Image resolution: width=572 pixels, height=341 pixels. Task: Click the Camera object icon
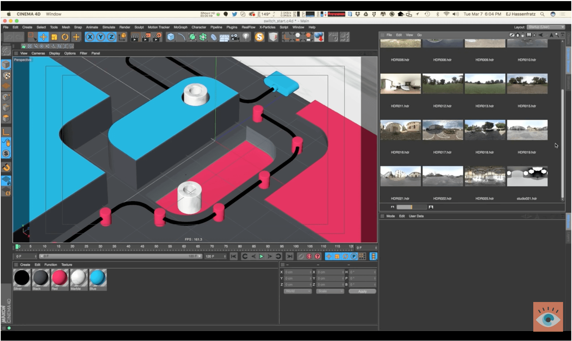coord(235,37)
